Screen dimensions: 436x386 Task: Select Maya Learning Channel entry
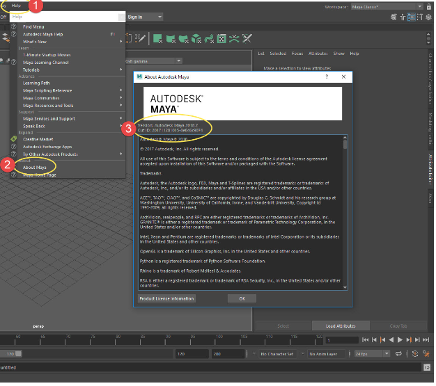45,63
